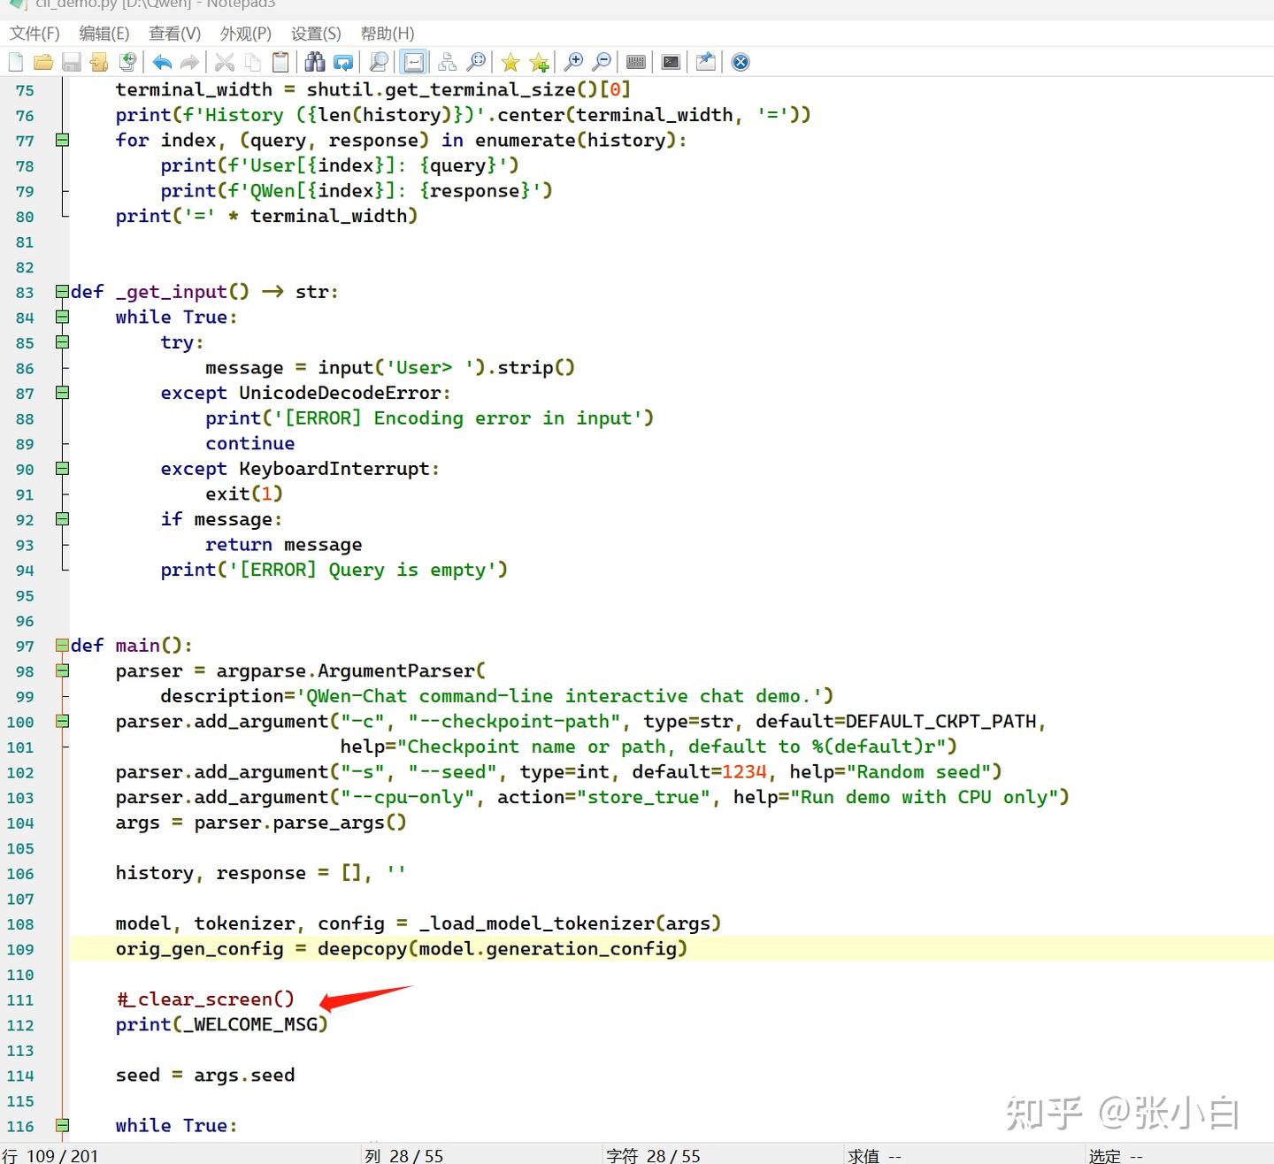Image resolution: width=1274 pixels, height=1164 pixels.
Task: Add file to favorites with star-plus icon
Action: tap(538, 61)
